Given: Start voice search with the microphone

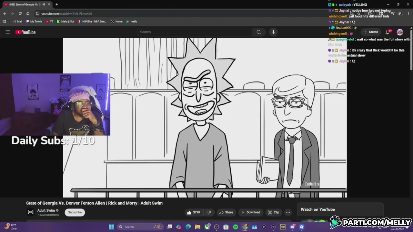Looking at the screenshot, I should tap(273, 32).
